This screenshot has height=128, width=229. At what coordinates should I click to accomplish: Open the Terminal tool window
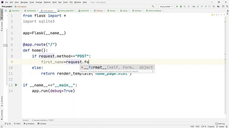(42, 124)
